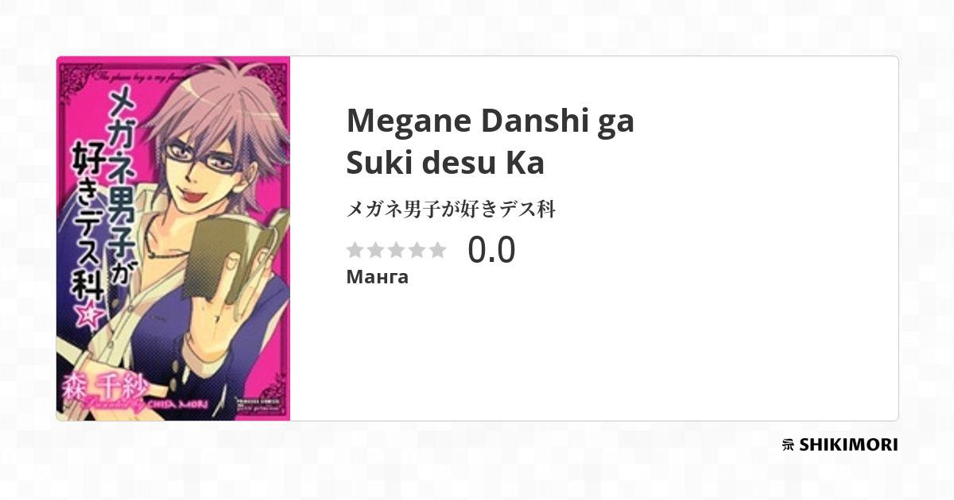Viewport: 954px width, 500px height.
Task: Select the fourth rating star
Action: 417,250
